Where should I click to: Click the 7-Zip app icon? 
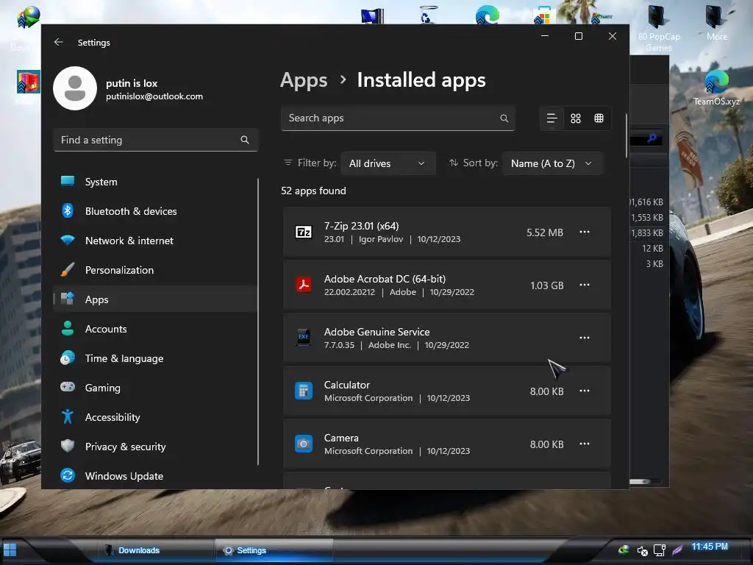(304, 232)
